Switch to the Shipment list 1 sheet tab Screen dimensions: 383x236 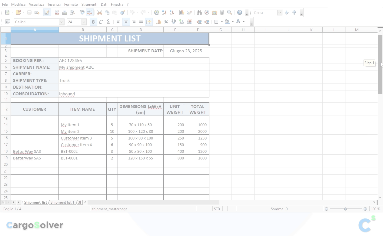(x=62, y=202)
